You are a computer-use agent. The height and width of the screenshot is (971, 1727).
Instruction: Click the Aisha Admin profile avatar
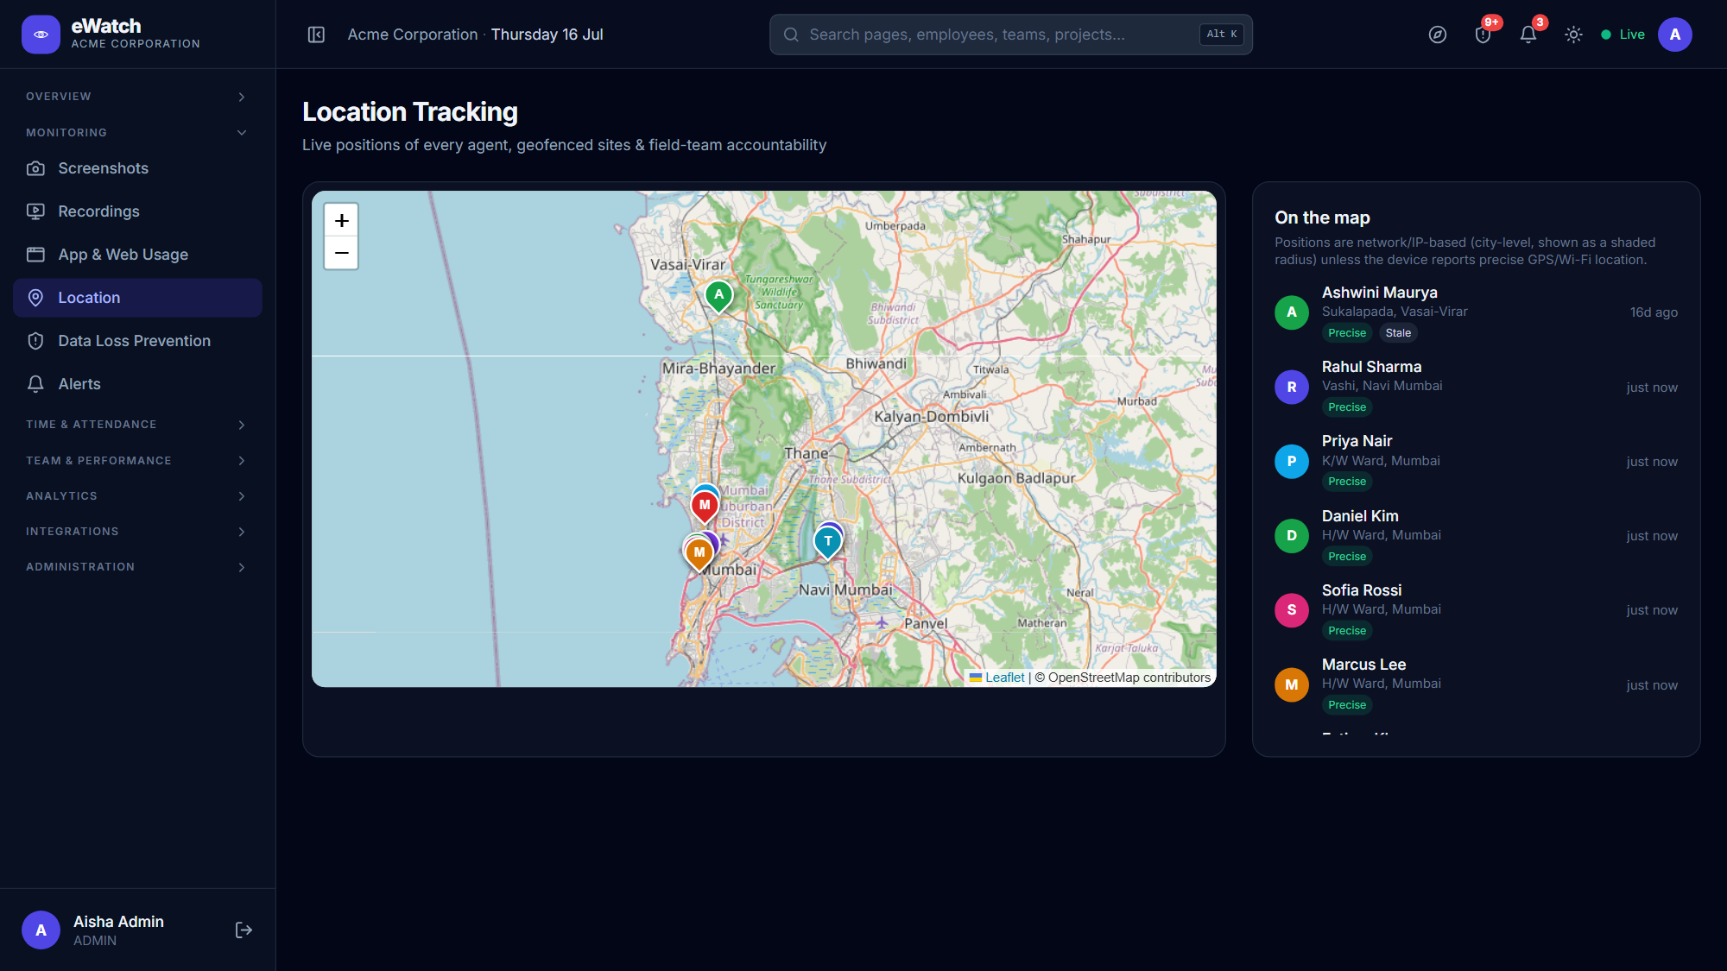click(x=41, y=930)
